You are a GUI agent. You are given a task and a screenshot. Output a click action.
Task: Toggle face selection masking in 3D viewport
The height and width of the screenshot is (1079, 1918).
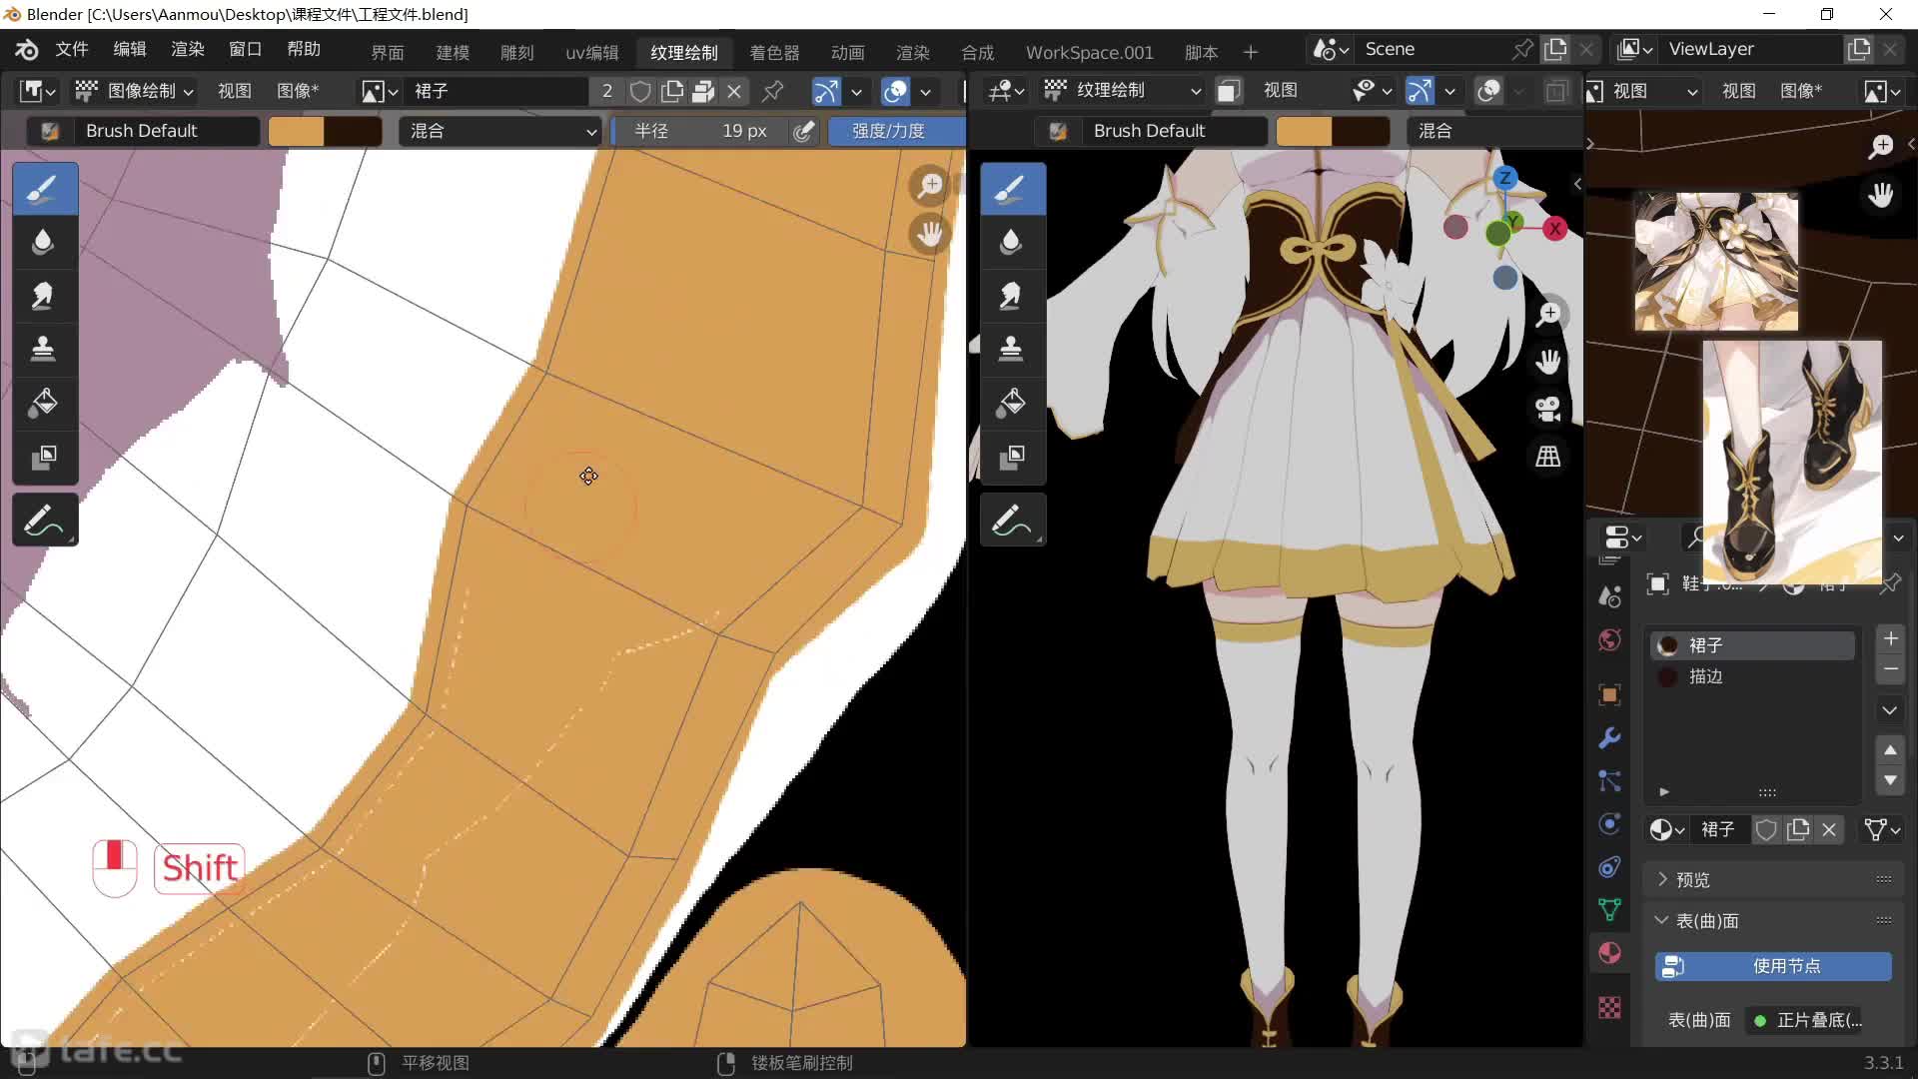[x=1228, y=91]
